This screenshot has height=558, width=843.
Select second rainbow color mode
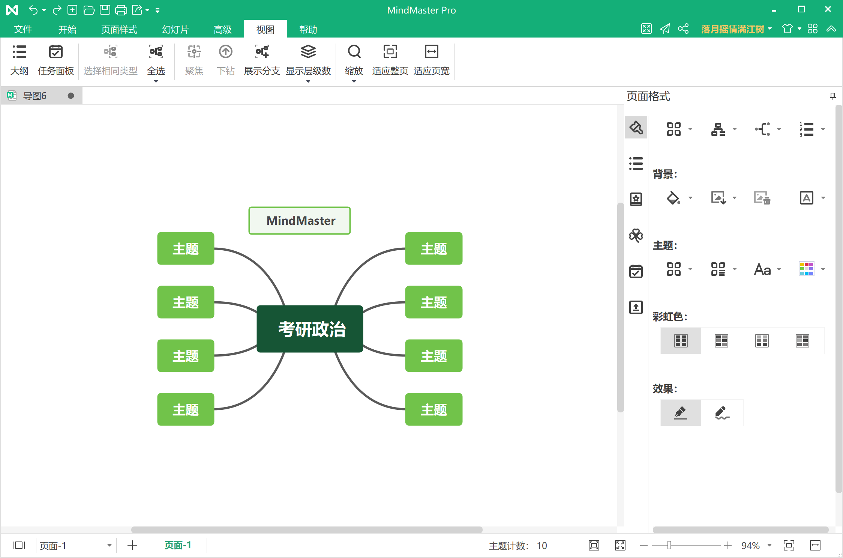pyautogui.click(x=721, y=340)
